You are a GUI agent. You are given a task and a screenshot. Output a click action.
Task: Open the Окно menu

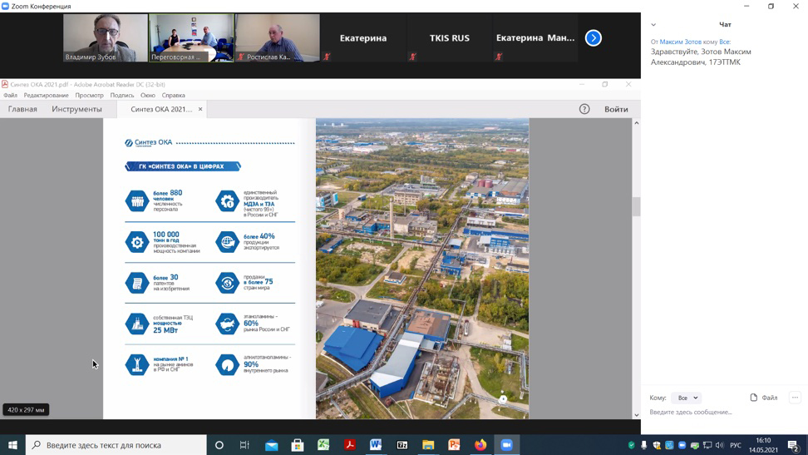coord(147,96)
